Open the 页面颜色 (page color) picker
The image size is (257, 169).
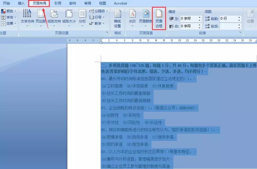click(146, 16)
